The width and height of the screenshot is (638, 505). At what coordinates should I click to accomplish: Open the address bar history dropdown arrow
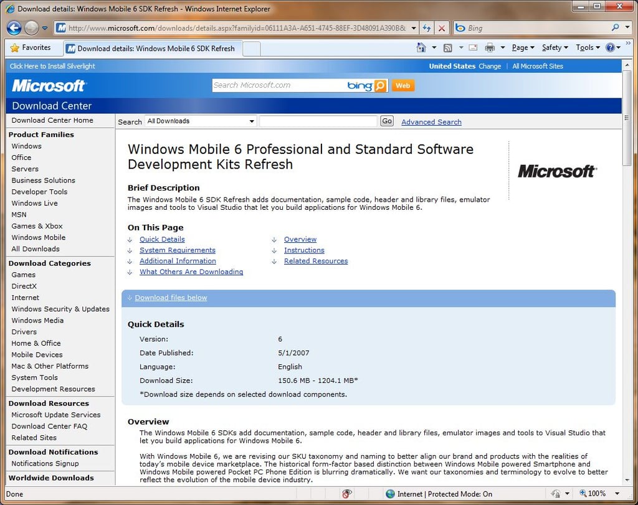(414, 28)
